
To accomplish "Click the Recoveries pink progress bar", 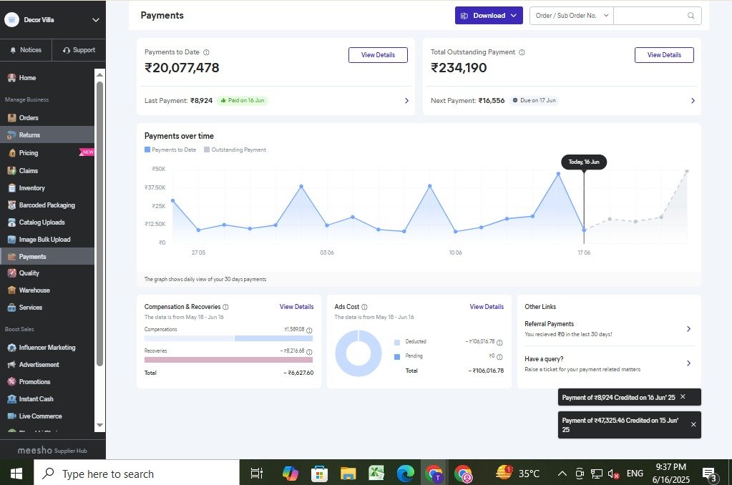I will pos(228,360).
